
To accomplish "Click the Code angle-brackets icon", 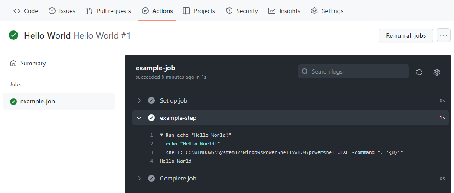I will (x=17, y=11).
